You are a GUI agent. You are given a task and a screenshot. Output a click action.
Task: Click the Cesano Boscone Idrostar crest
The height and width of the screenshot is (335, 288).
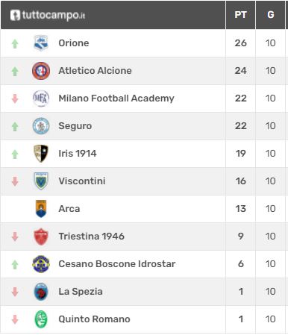(41, 264)
